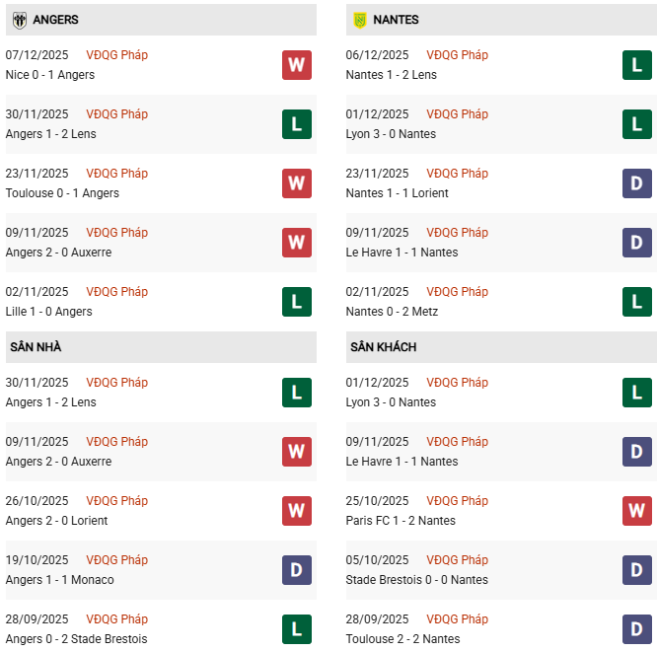The image size is (657, 652).
Task: Open VĐQG Pháp link dated 06/12/2025
Action: (x=457, y=55)
